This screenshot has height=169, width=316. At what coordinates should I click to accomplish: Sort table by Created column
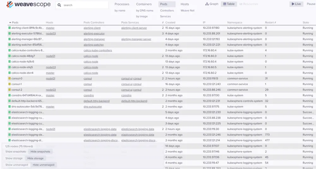170,22
